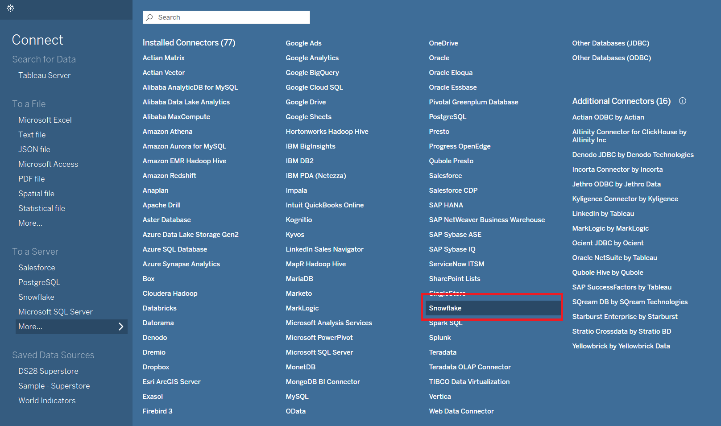Open the Microsoft Access connector
The image size is (721, 426).
click(x=48, y=164)
